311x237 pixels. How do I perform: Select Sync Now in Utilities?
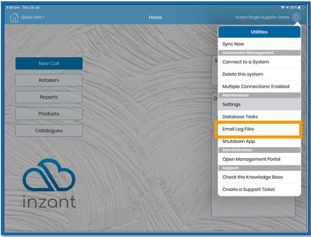[259, 44]
